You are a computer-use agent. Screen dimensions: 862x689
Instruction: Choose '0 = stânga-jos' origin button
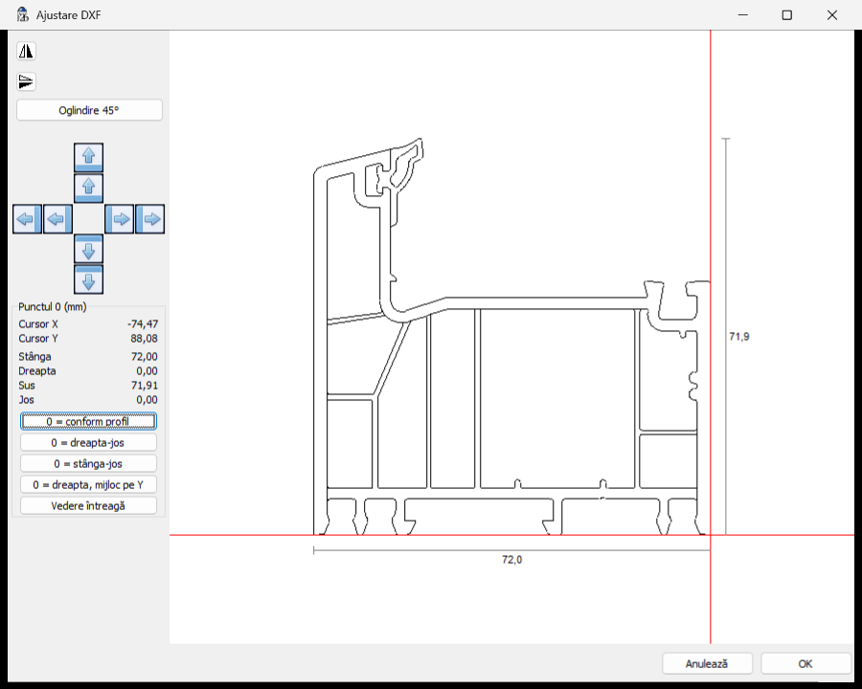click(88, 464)
